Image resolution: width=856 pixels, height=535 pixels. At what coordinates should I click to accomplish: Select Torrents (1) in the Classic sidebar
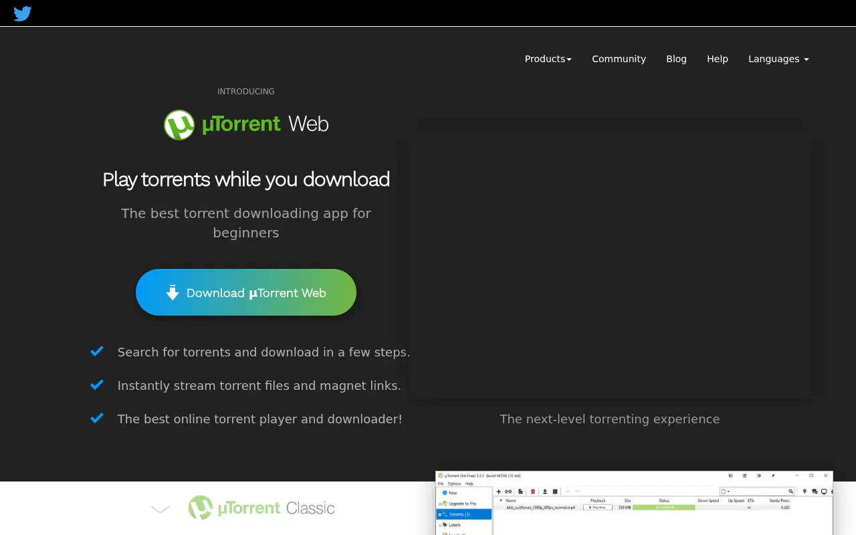(464, 514)
